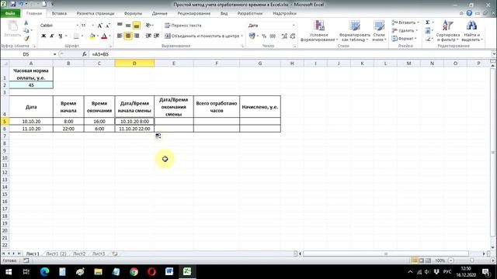Open Conditional Formatting (Условное форматирование)
The width and height of the screenshot is (497, 279).
(319, 31)
